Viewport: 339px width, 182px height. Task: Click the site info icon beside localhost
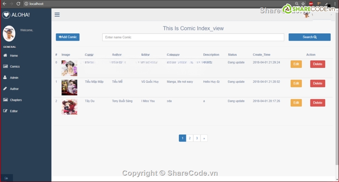pos(26,4)
